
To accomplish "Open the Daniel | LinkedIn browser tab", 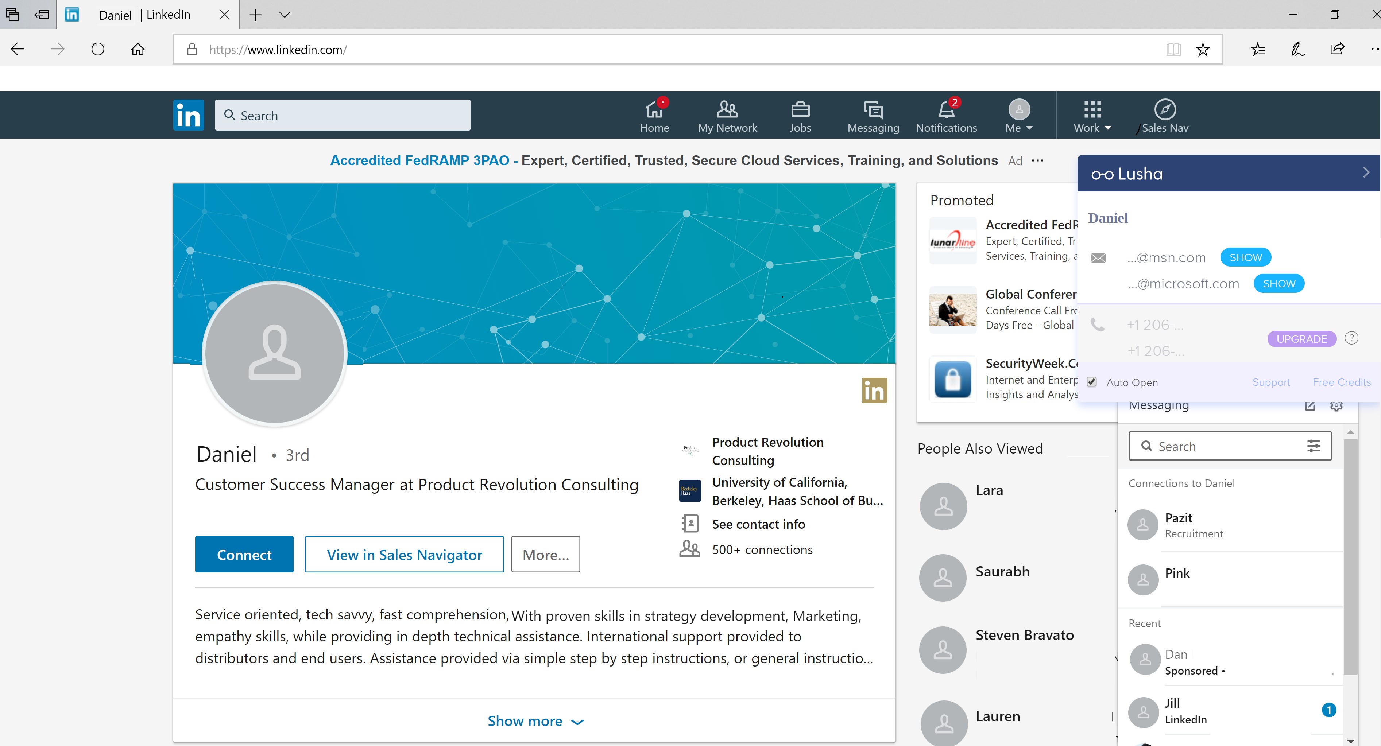I will (145, 15).
